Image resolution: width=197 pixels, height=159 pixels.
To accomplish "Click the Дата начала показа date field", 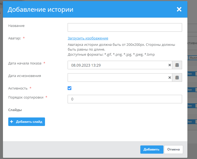I will (117, 65).
